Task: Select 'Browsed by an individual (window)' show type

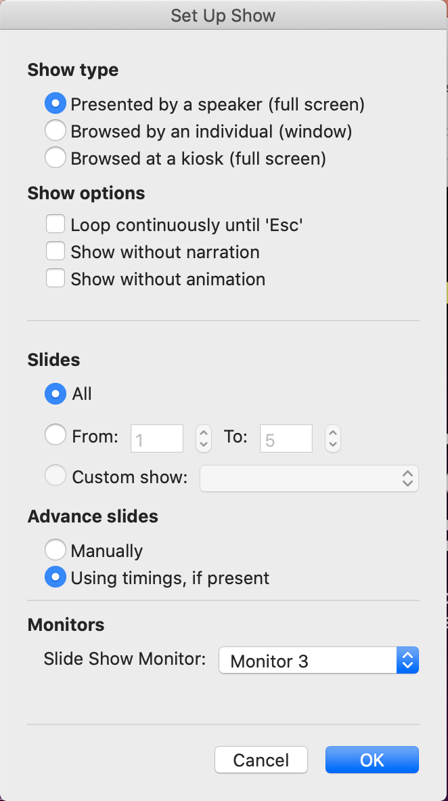Action: (55, 130)
